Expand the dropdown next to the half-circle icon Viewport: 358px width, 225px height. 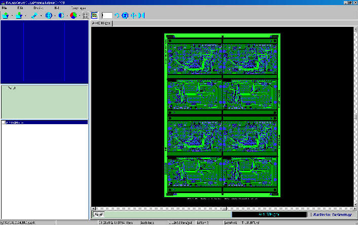point(67,16)
